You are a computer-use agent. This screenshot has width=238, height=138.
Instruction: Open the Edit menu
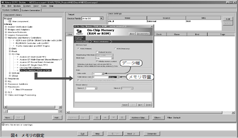tap(9, 6)
